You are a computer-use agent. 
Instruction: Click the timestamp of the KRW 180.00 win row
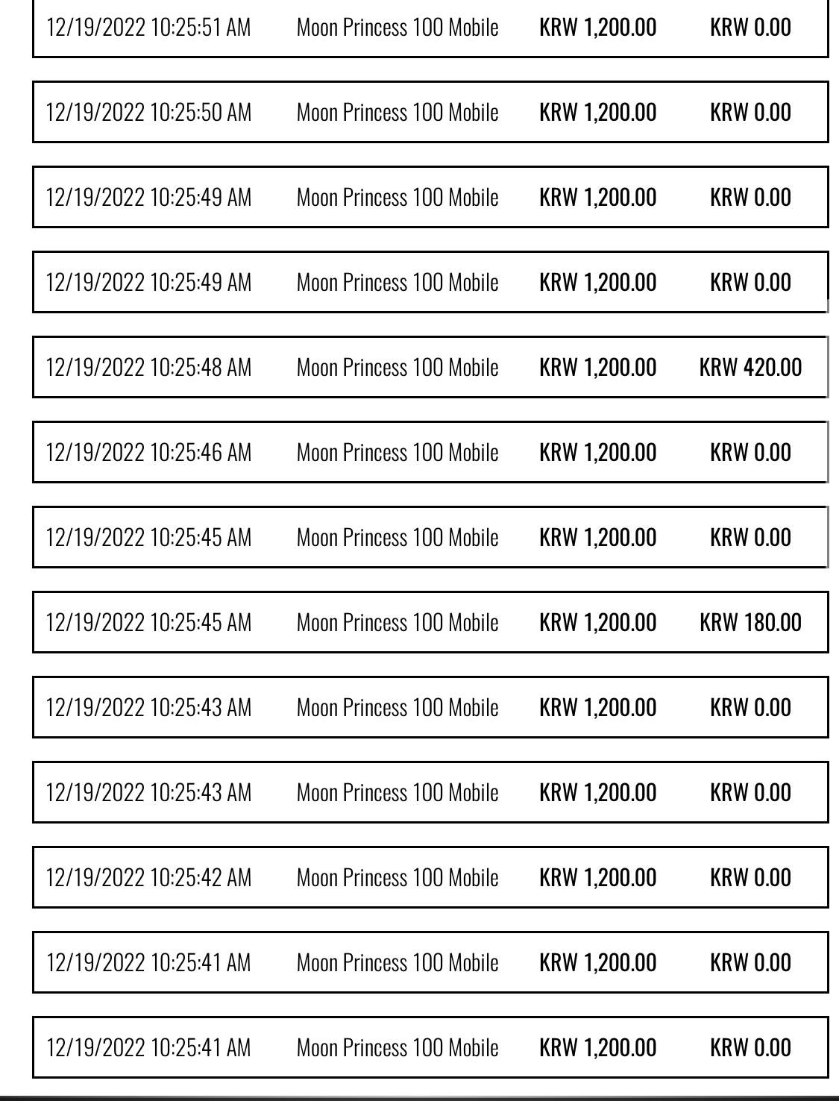pyautogui.click(x=148, y=623)
